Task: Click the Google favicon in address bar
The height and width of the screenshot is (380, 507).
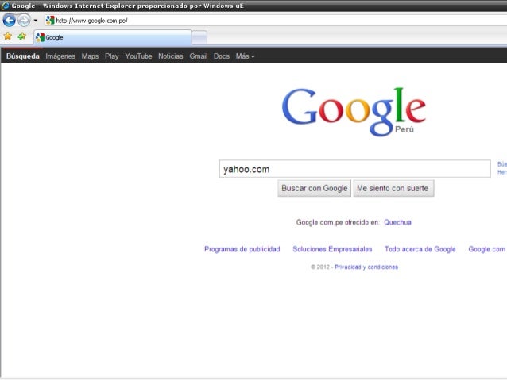Action: tap(50, 21)
